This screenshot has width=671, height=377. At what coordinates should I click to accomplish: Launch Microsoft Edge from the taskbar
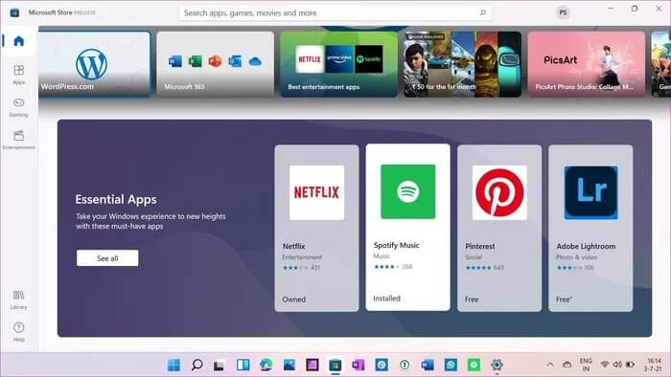click(266, 366)
